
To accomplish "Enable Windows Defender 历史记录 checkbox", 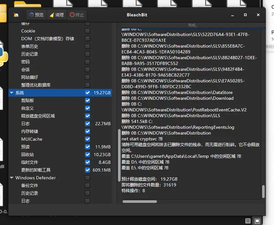I will click(x=88, y=193).
